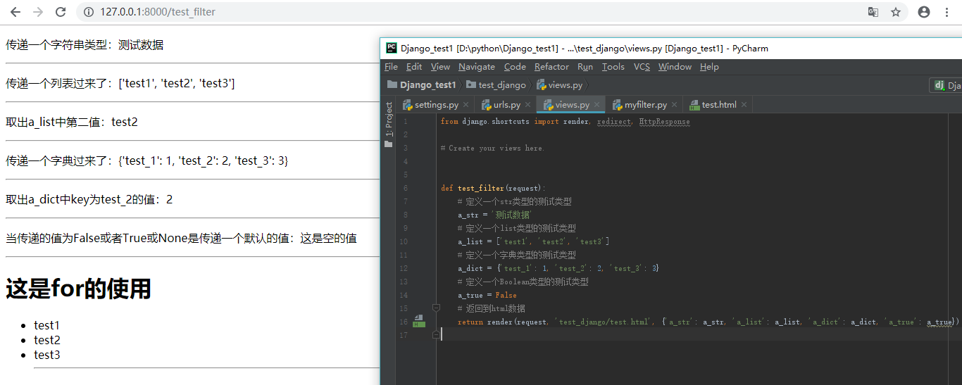Open the View menu in PyCharm
This screenshot has width=962, height=385.
(x=440, y=67)
